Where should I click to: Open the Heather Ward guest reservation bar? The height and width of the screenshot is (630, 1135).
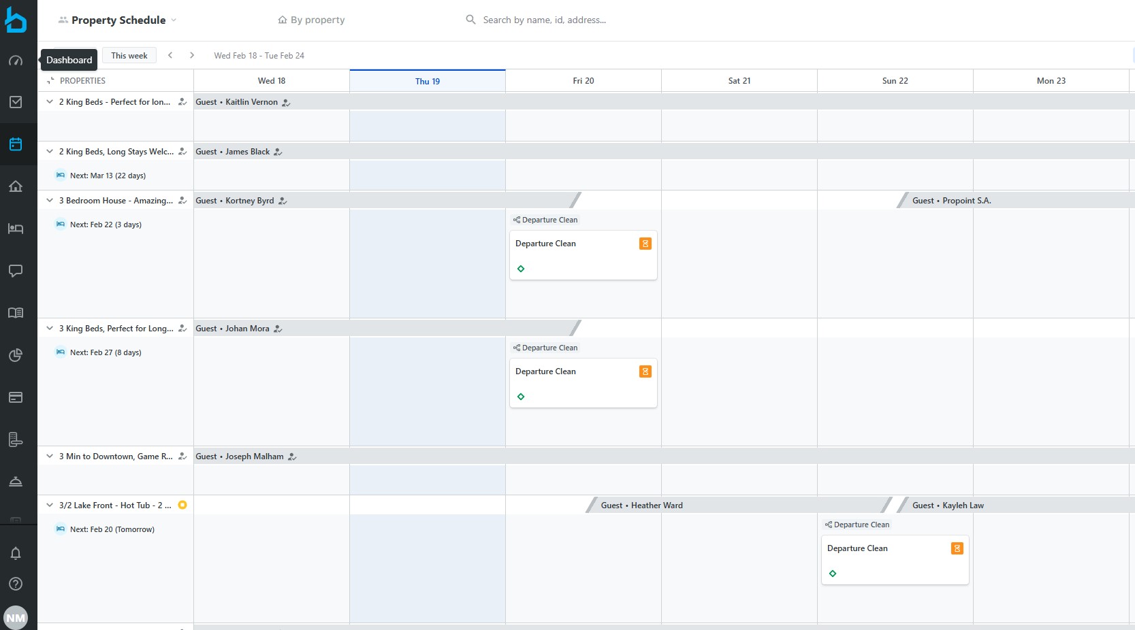[735, 505]
